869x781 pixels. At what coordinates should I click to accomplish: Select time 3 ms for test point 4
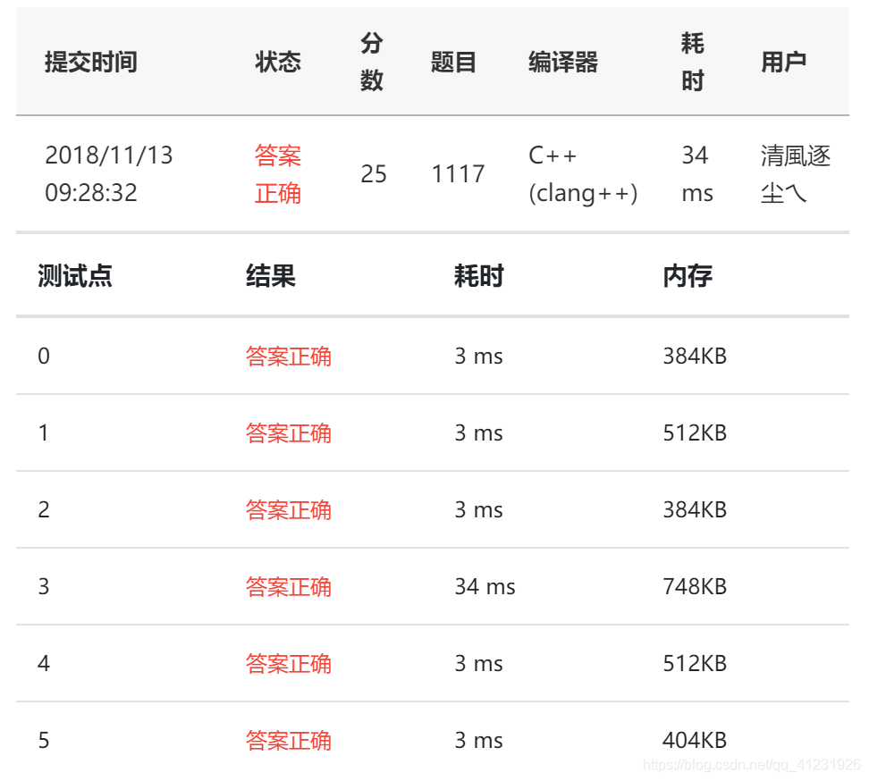click(x=479, y=664)
